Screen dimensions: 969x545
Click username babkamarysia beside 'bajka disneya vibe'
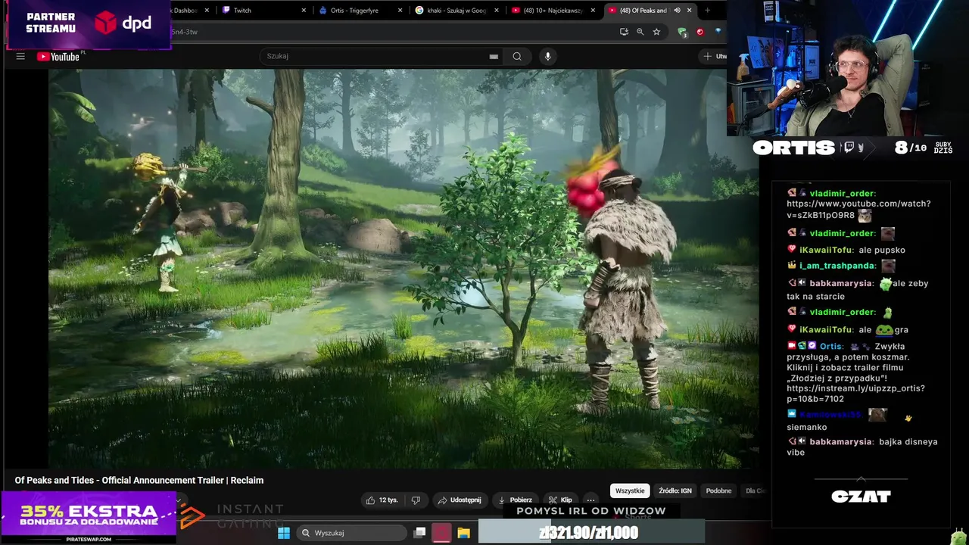842,442
